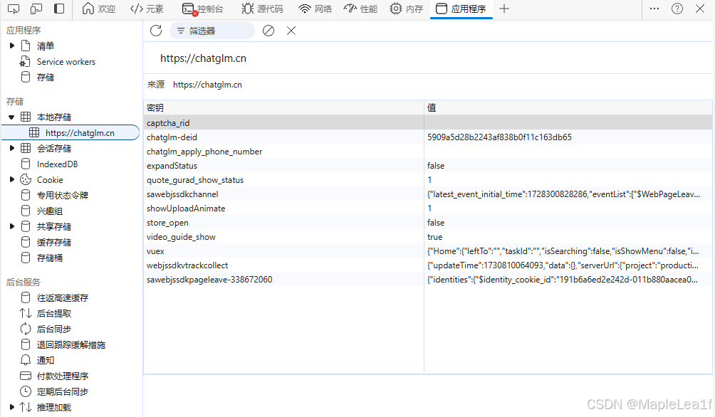The height and width of the screenshot is (417, 715).
Task: Select 兴趣组 item
Action: click(x=50, y=211)
